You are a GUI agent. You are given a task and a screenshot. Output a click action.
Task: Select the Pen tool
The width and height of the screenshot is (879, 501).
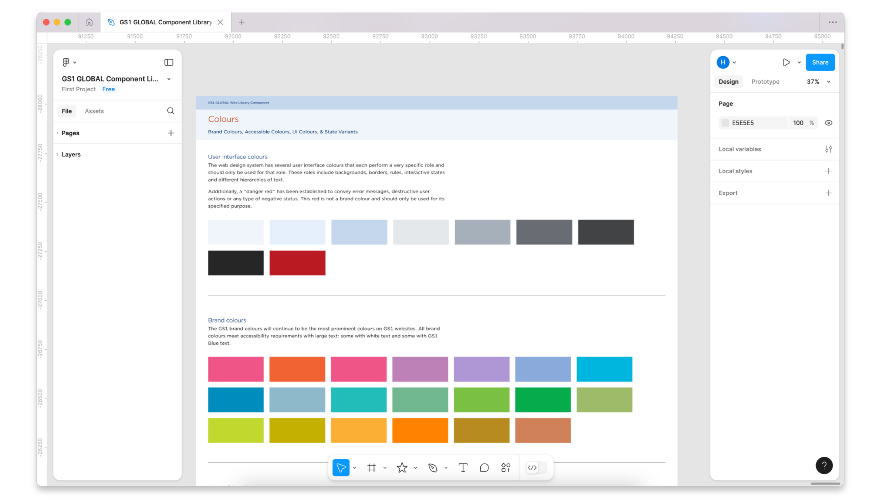[x=433, y=468]
